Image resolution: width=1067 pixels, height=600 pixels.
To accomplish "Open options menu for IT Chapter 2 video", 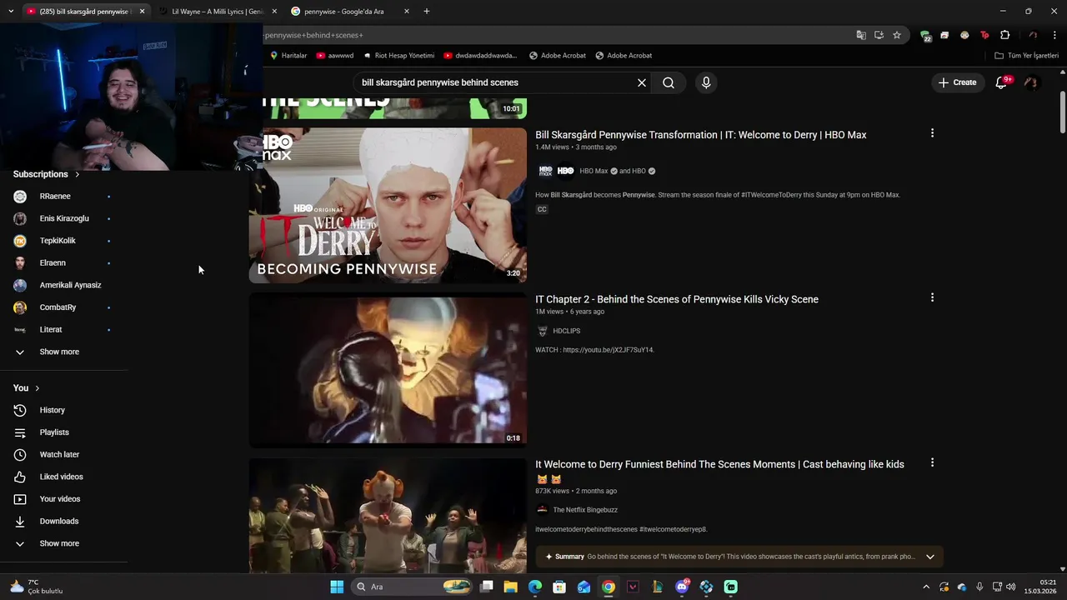I will (x=932, y=297).
